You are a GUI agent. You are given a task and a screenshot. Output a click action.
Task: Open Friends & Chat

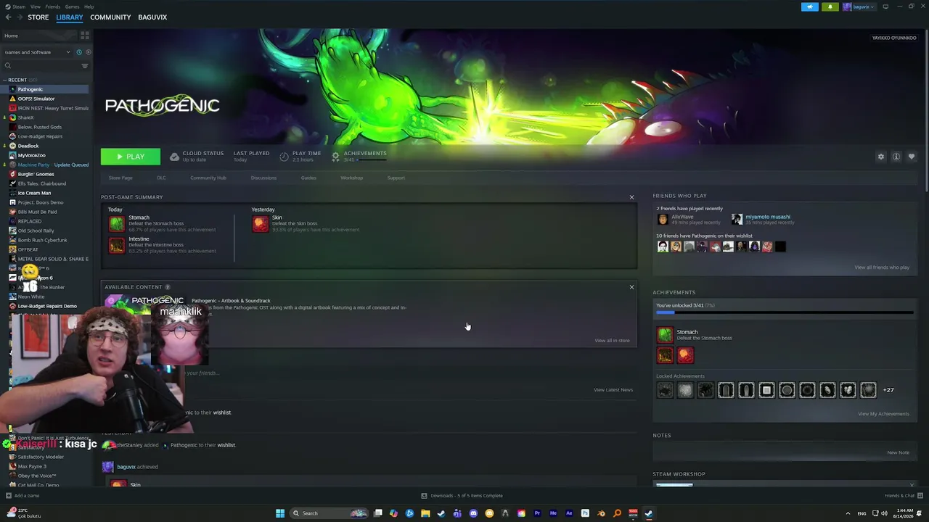click(903, 496)
